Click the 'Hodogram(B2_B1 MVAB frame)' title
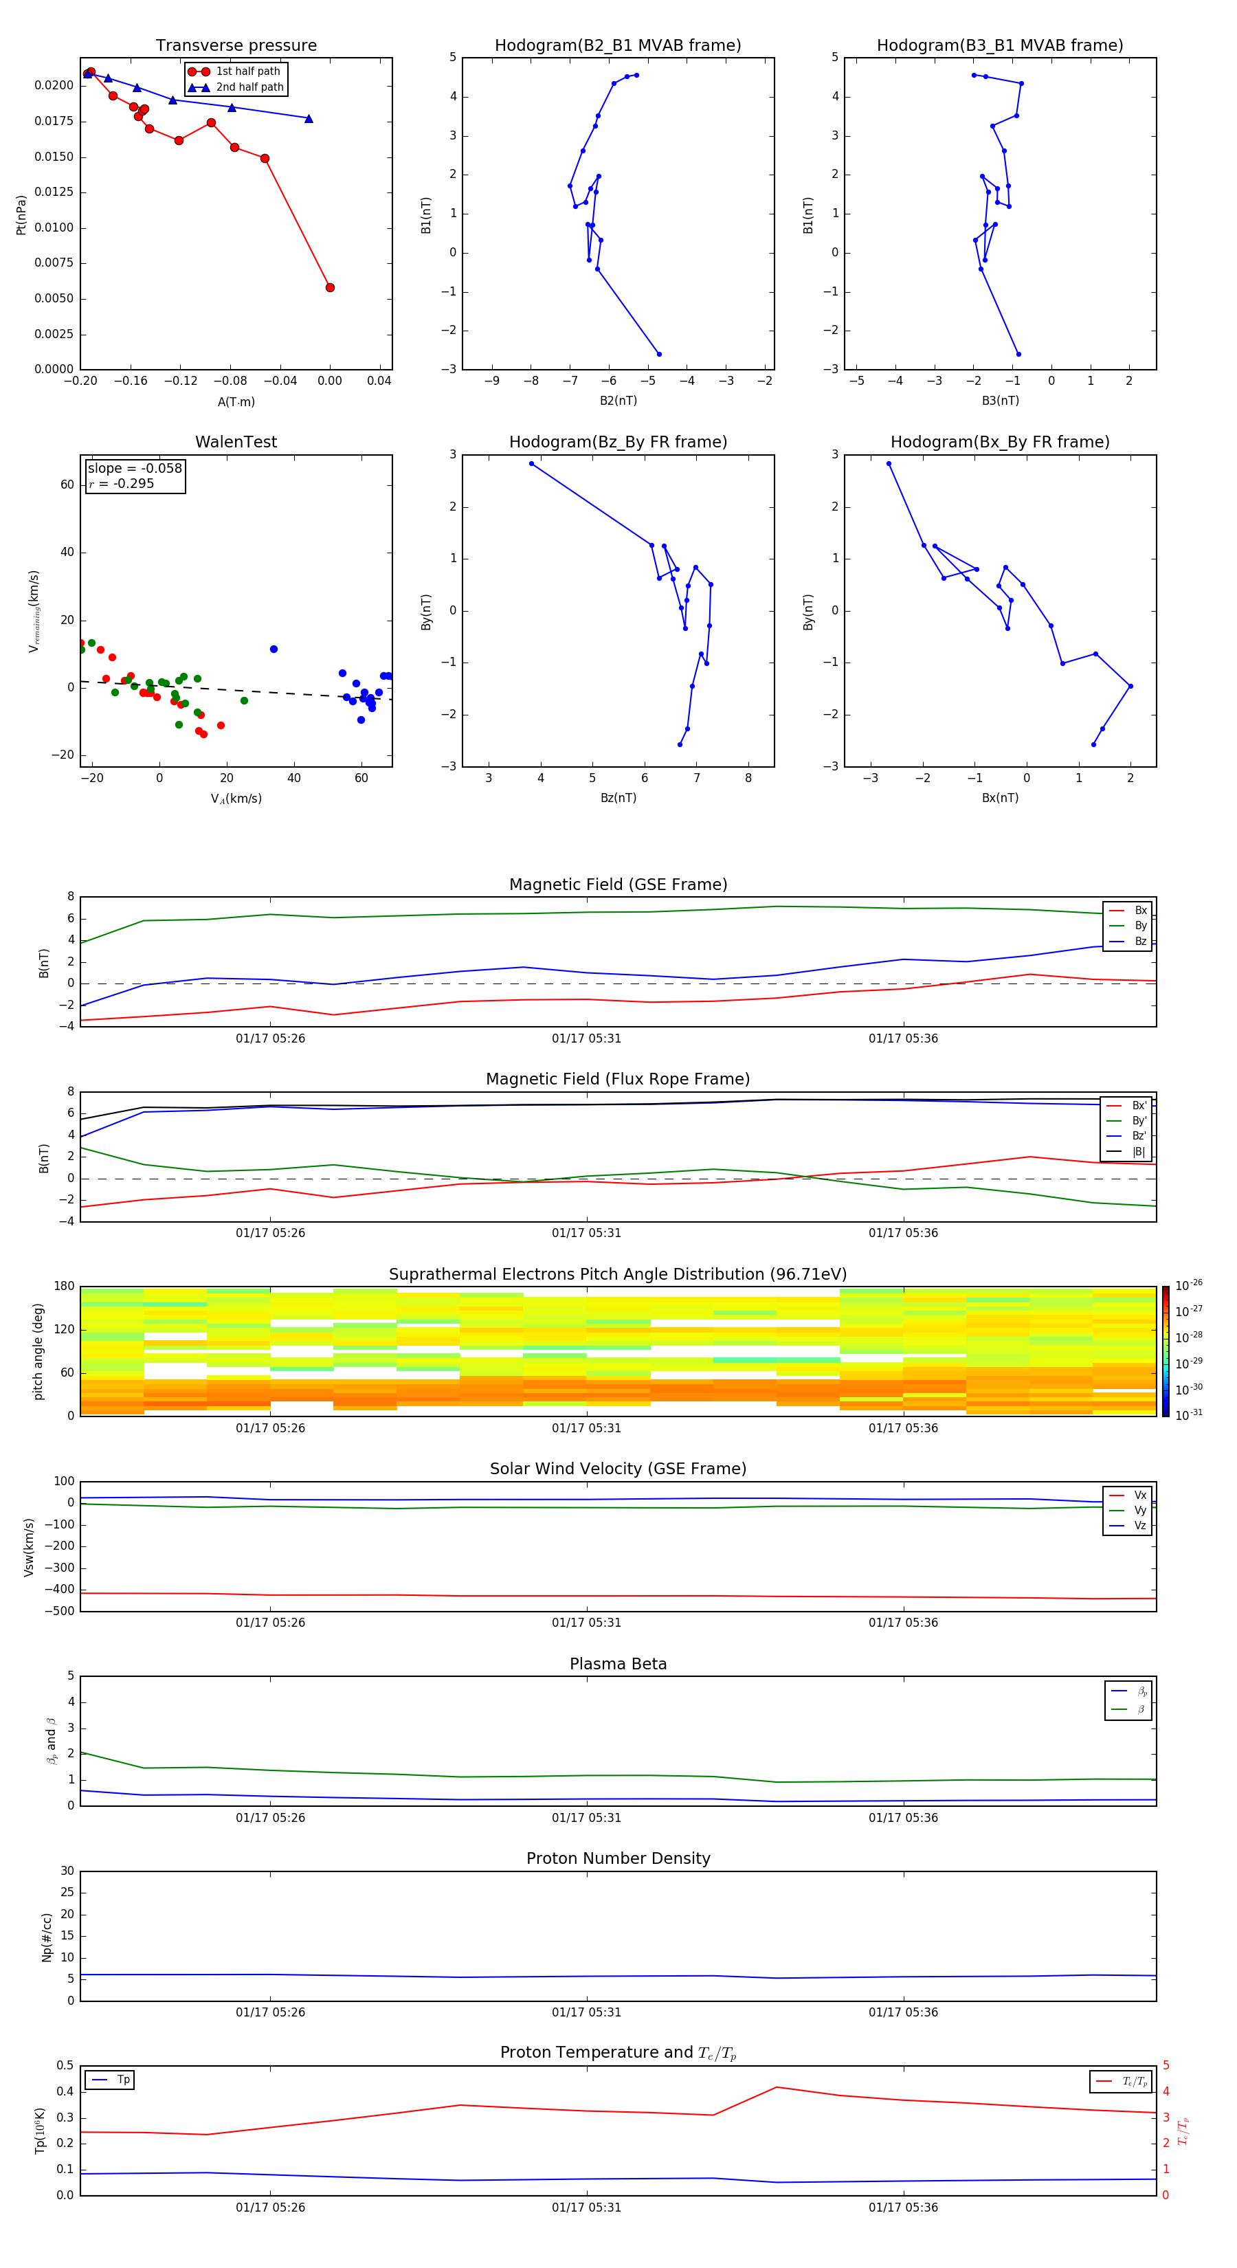The height and width of the screenshot is (2268, 1237). point(618,46)
